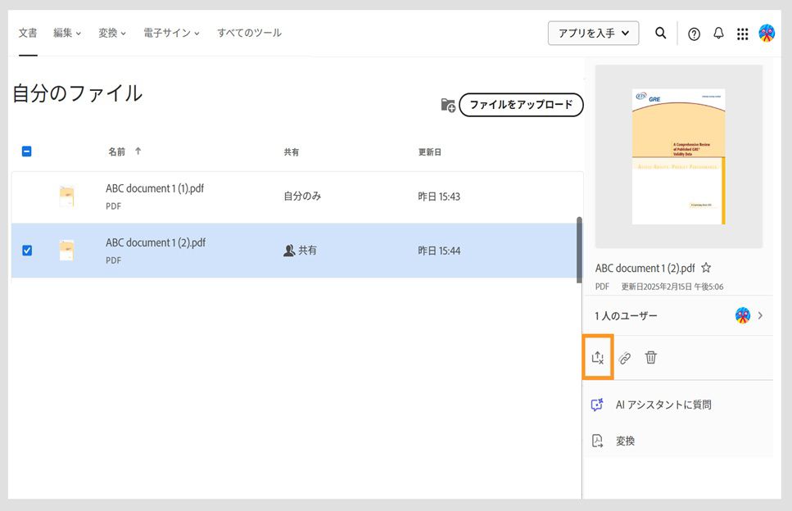Star ABC document 1 (2).pdf as favorite

(705, 268)
